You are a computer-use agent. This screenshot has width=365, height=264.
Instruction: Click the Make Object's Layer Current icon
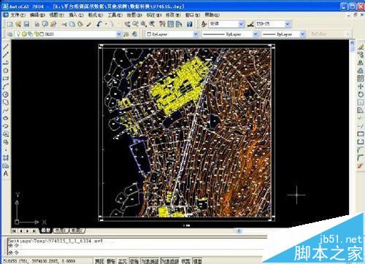[126, 34]
